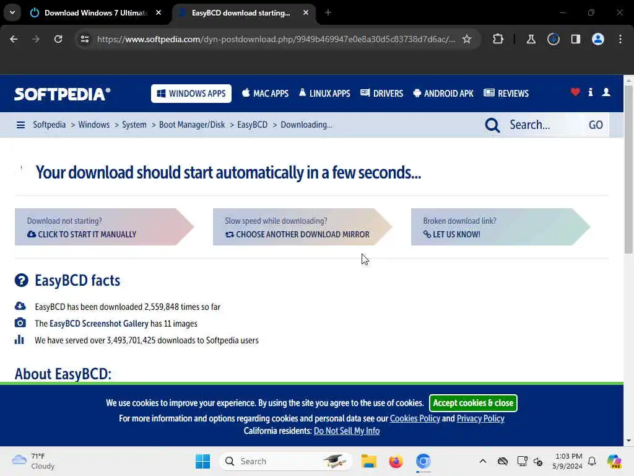
Task: Click scrollbar down arrow
Action: coord(629,441)
